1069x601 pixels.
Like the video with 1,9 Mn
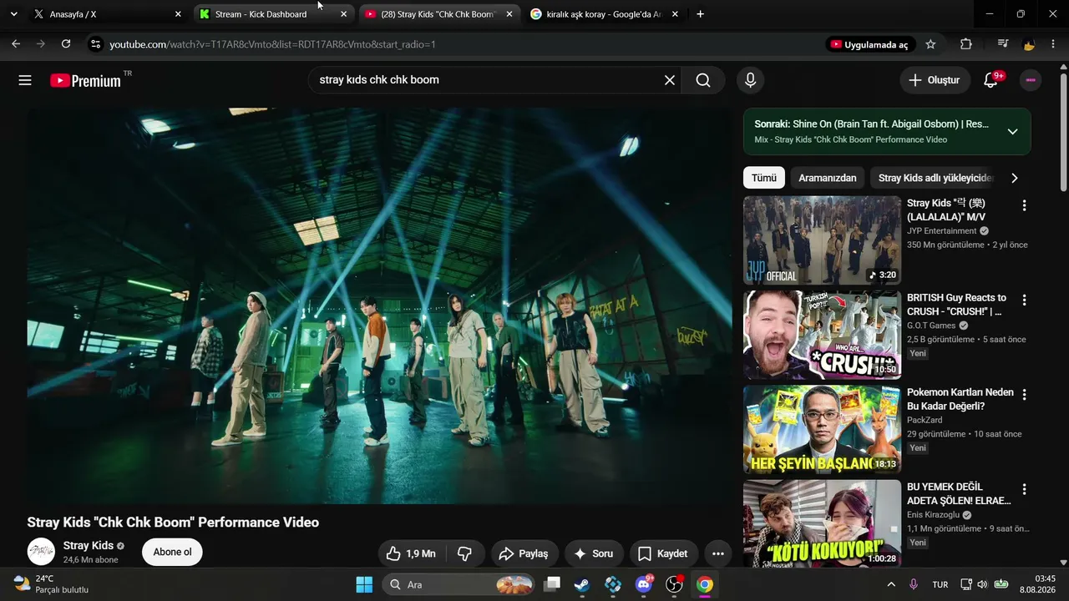(411, 553)
